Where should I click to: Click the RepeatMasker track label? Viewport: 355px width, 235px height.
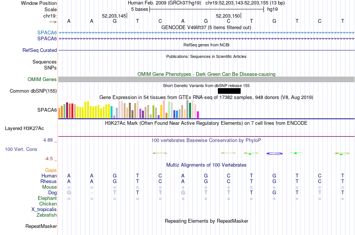(x=41, y=226)
